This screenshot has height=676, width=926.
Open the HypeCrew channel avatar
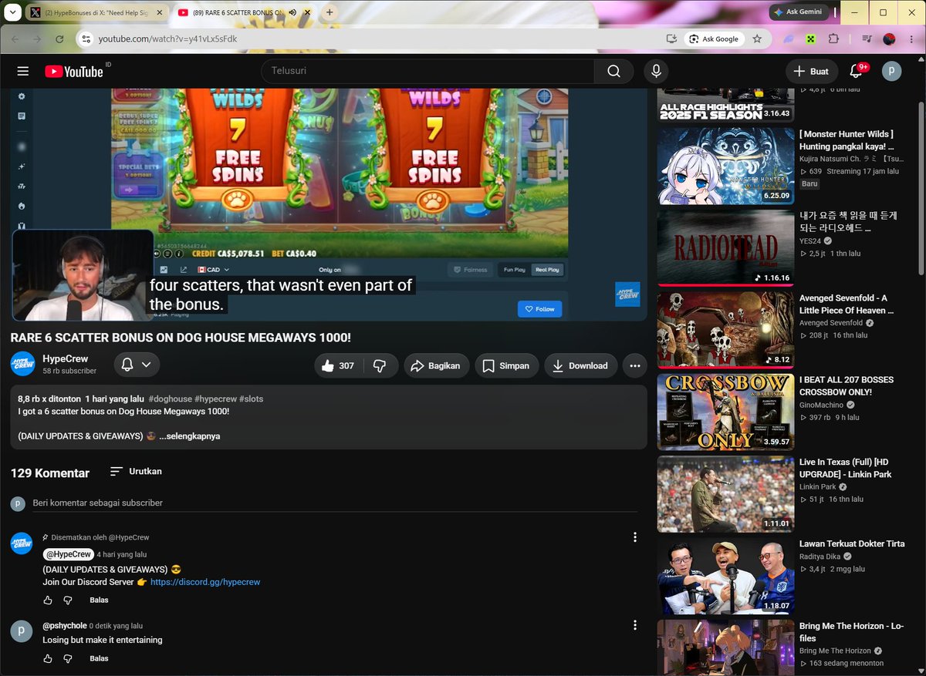tap(23, 364)
